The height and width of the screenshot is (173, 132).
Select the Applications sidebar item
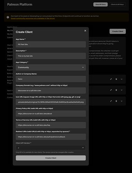click(12, 27)
